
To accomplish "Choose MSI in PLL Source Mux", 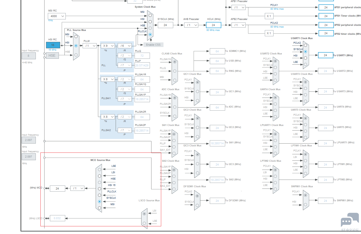I will (76, 37).
